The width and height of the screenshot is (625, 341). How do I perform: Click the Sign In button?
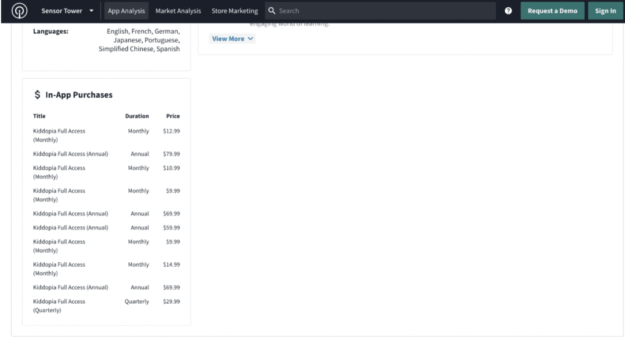(x=605, y=11)
